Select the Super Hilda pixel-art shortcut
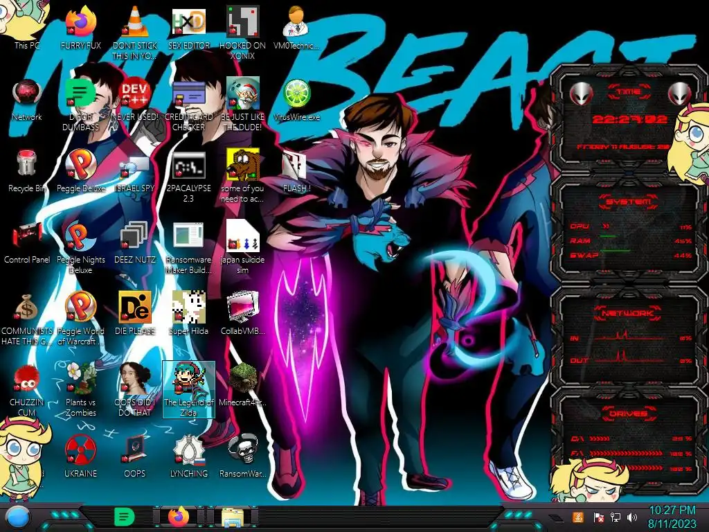This screenshot has width=709, height=532. 188,314
